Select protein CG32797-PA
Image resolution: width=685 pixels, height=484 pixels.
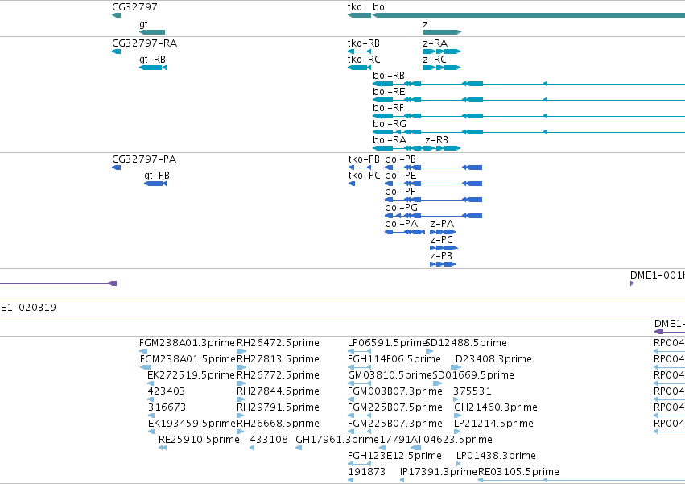[144, 159]
